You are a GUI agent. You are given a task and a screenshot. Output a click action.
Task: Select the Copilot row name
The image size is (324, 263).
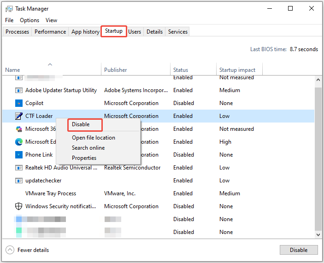point(34,103)
